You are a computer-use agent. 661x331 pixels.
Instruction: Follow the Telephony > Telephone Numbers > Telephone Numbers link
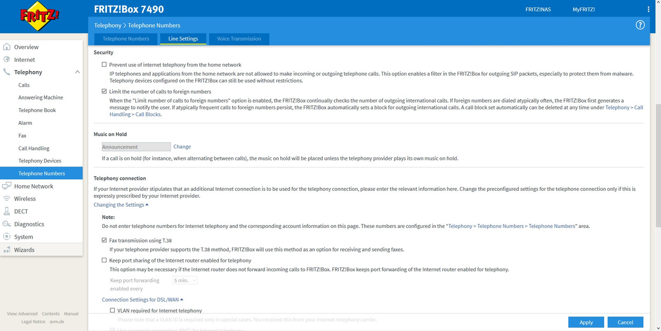[511, 226]
